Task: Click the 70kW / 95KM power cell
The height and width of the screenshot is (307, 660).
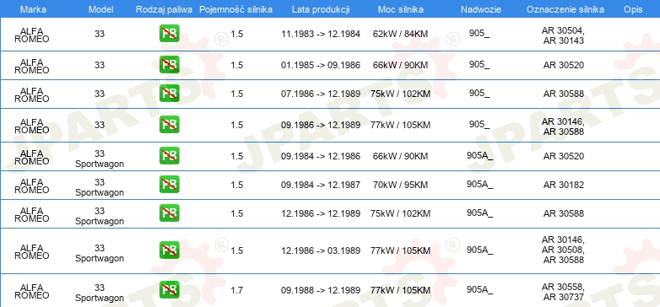Action: (x=400, y=185)
